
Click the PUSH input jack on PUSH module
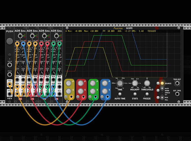click(x=10, y=74)
